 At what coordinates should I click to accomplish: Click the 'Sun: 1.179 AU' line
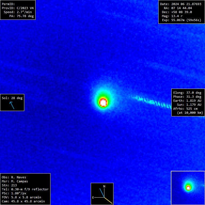(x=189, y=105)
